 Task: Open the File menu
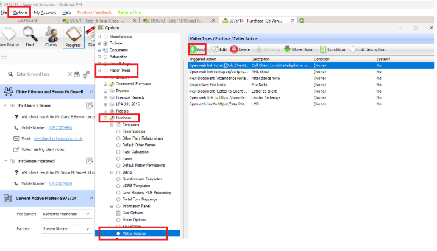pos(4,12)
